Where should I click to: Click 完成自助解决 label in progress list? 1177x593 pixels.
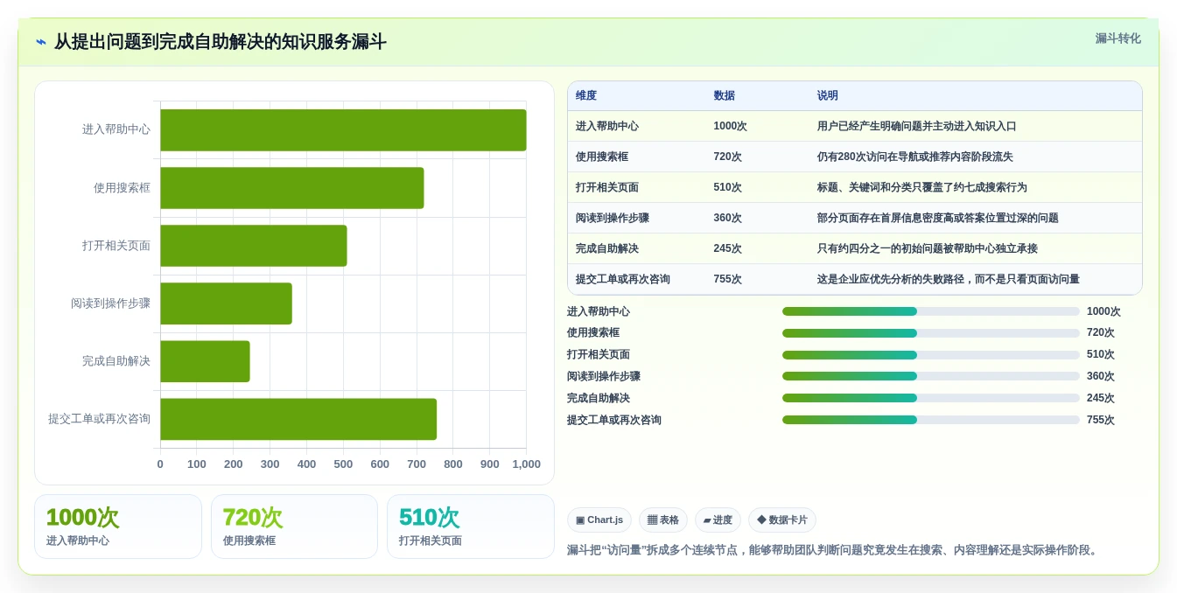599,398
